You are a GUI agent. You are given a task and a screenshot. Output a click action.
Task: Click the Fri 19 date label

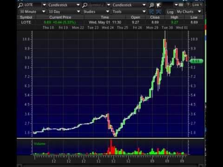pyautogui.click(x=63, y=28)
